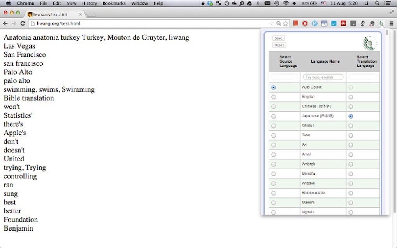Click the Google Drive icon in menu bar

click(x=249, y=3)
